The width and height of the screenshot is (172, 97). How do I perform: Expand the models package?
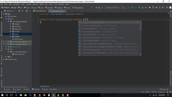[11, 32]
